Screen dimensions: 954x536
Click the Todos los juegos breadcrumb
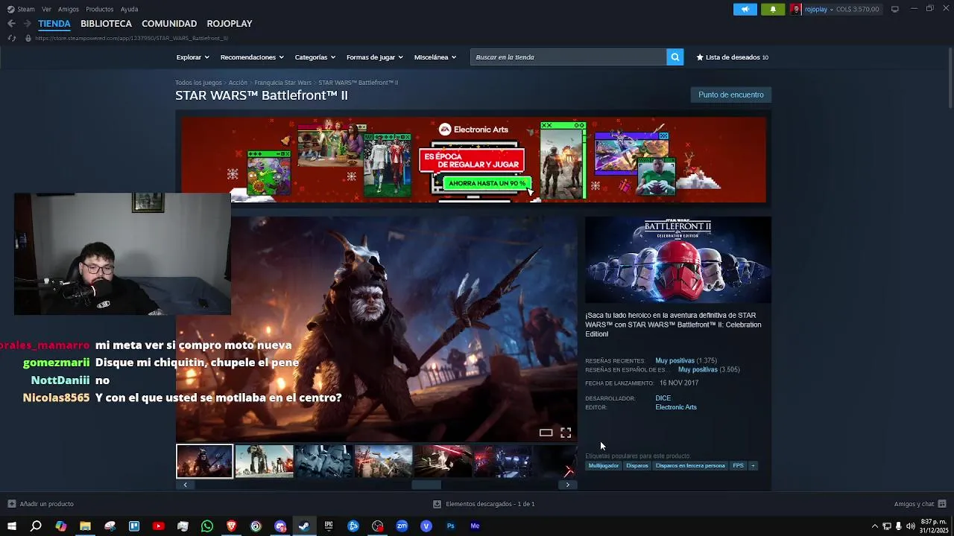tap(198, 83)
